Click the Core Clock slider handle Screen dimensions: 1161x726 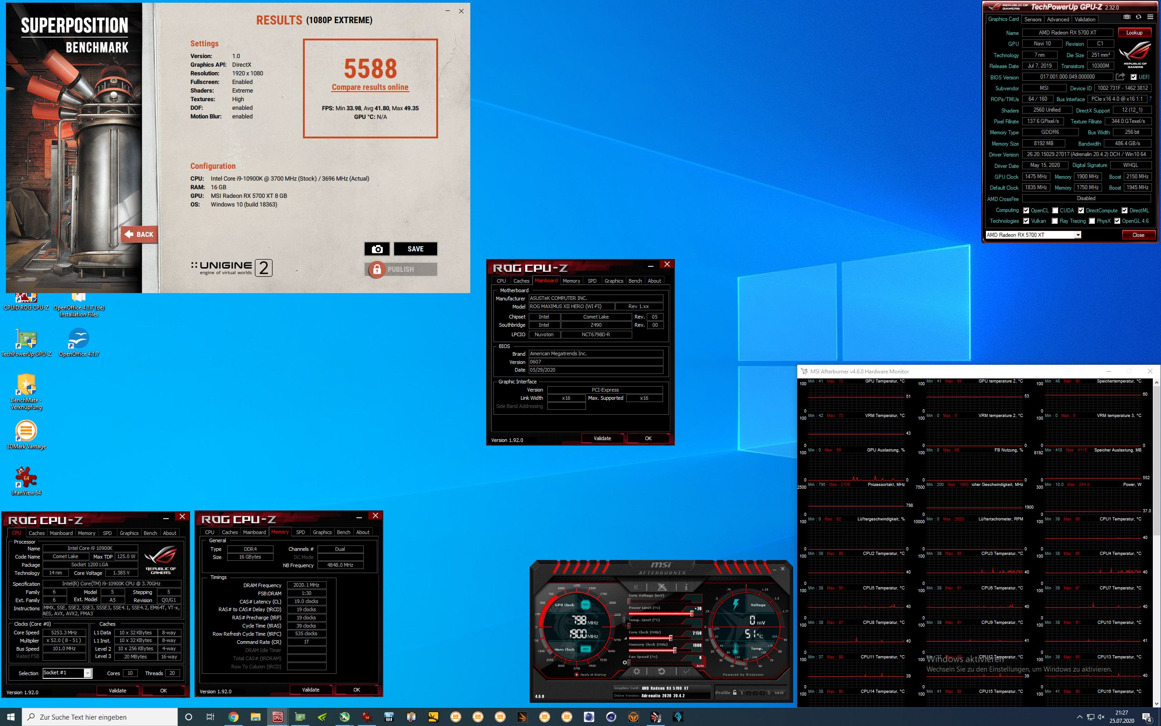670,638
